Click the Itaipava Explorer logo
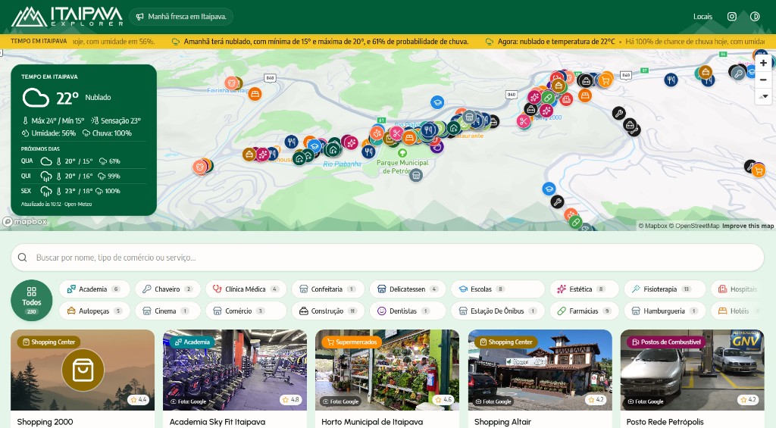This screenshot has width=776, height=428. pos(67,17)
